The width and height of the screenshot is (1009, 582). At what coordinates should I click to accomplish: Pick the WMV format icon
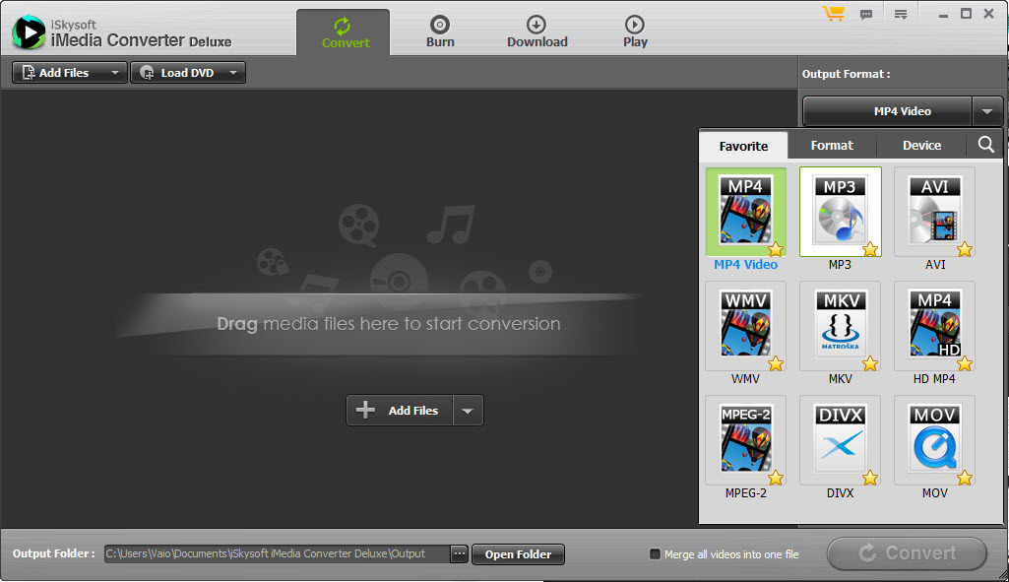[745, 326]
